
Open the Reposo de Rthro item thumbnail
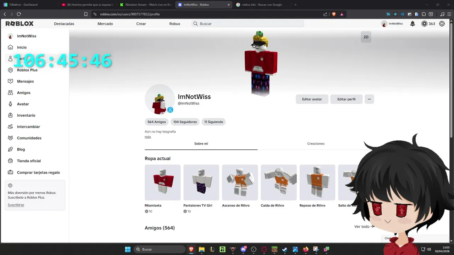click(x=317, y=182)
